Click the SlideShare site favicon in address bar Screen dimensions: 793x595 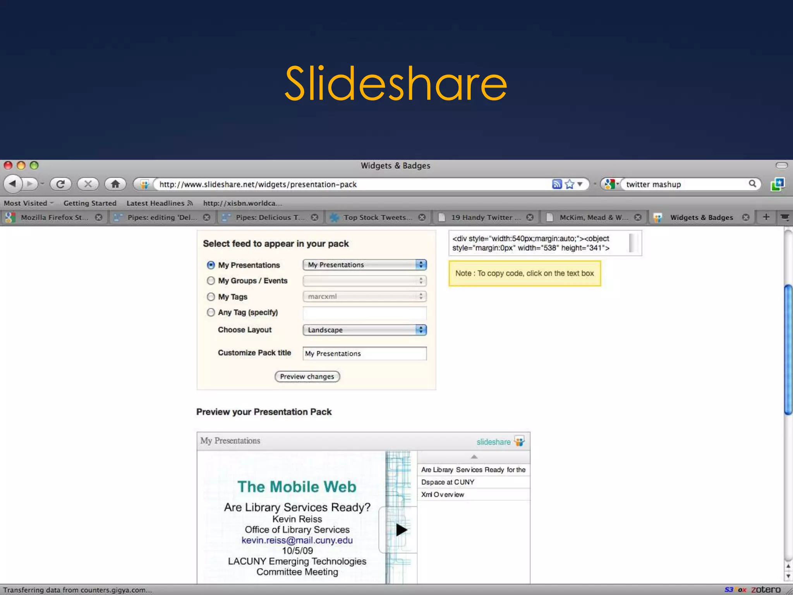144,184
